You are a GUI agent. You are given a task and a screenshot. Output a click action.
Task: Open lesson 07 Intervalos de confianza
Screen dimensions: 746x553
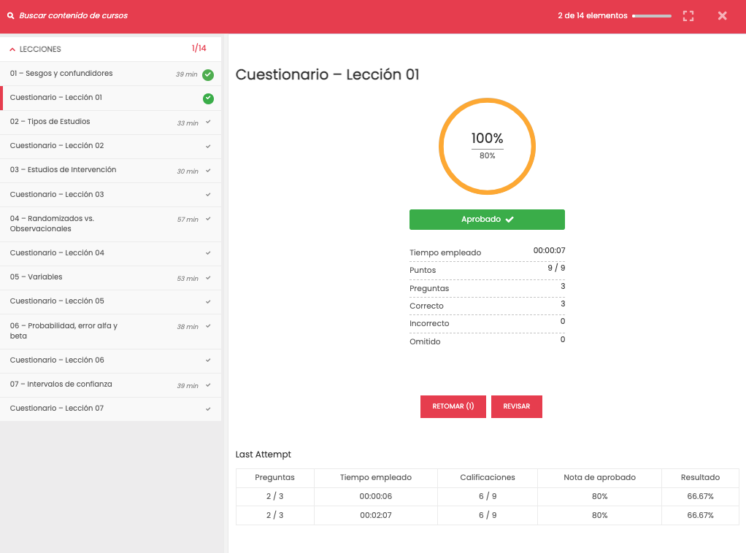pyautogui.click(x=61, y=384)
